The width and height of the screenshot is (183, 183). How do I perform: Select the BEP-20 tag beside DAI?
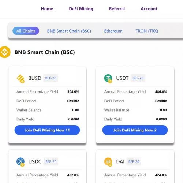(x=134, y=161)
